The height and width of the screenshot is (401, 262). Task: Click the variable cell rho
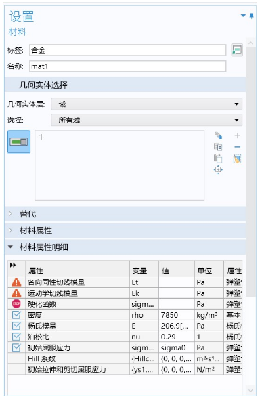144,315
